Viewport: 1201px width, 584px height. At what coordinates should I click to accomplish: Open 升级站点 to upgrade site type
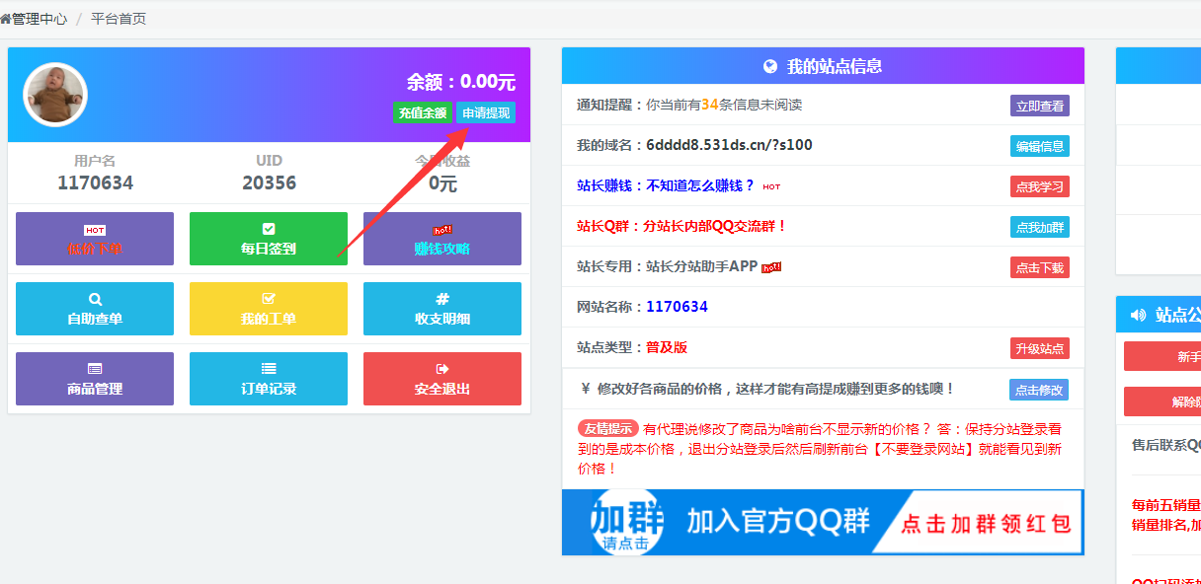point(1039,348)
